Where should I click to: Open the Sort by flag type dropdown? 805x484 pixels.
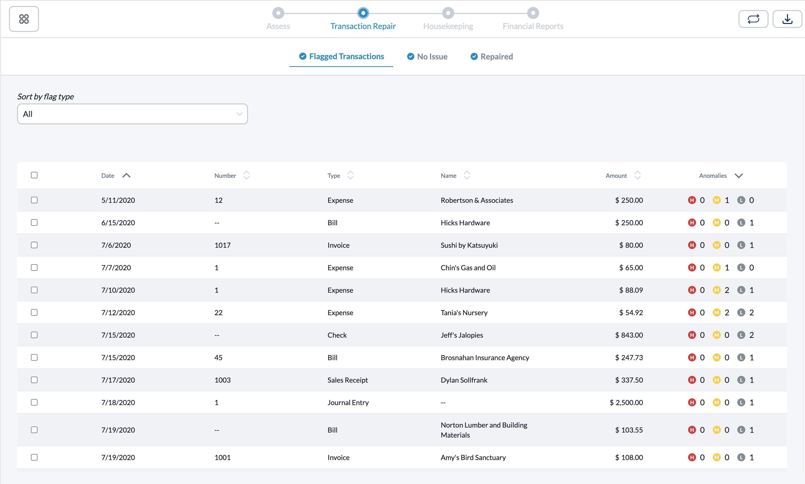coord(132,114)
